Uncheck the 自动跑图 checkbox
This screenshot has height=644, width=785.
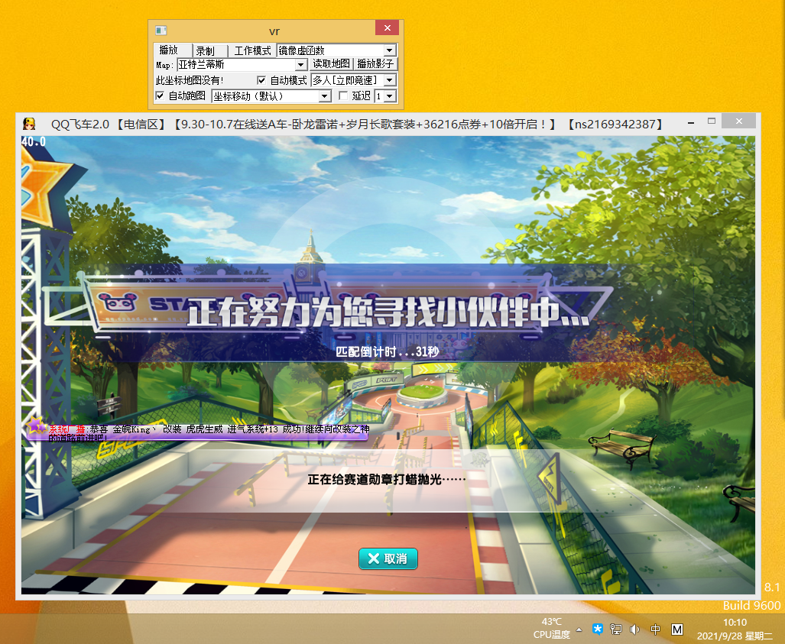coord(161,95)
